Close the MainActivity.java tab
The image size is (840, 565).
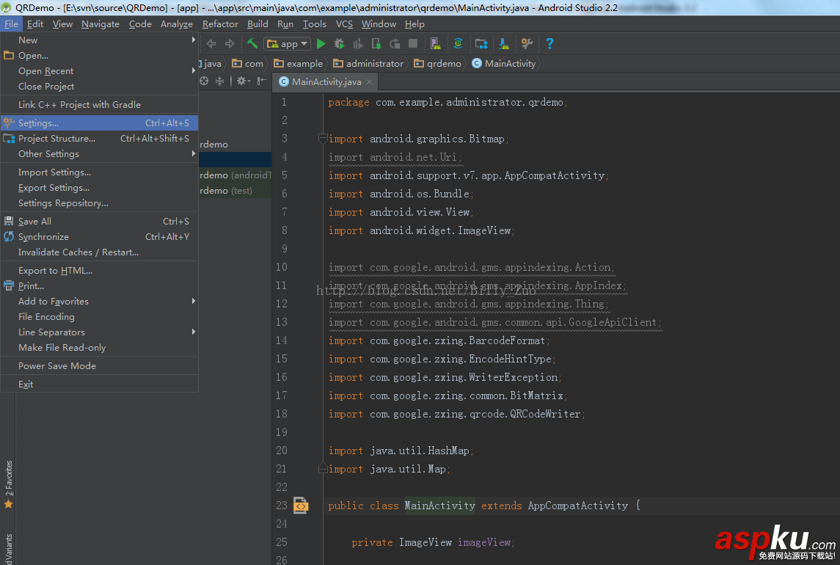coord(370,82)
